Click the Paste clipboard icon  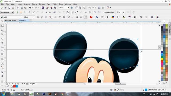coord(25,8)
